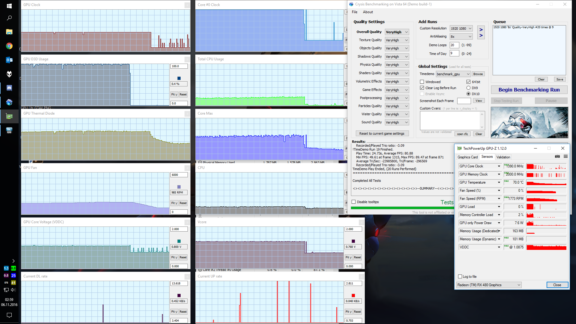The height and width of the screenshot is (324, 576).
Task: Select the DX9 radio button
Action: pos(468,88)
